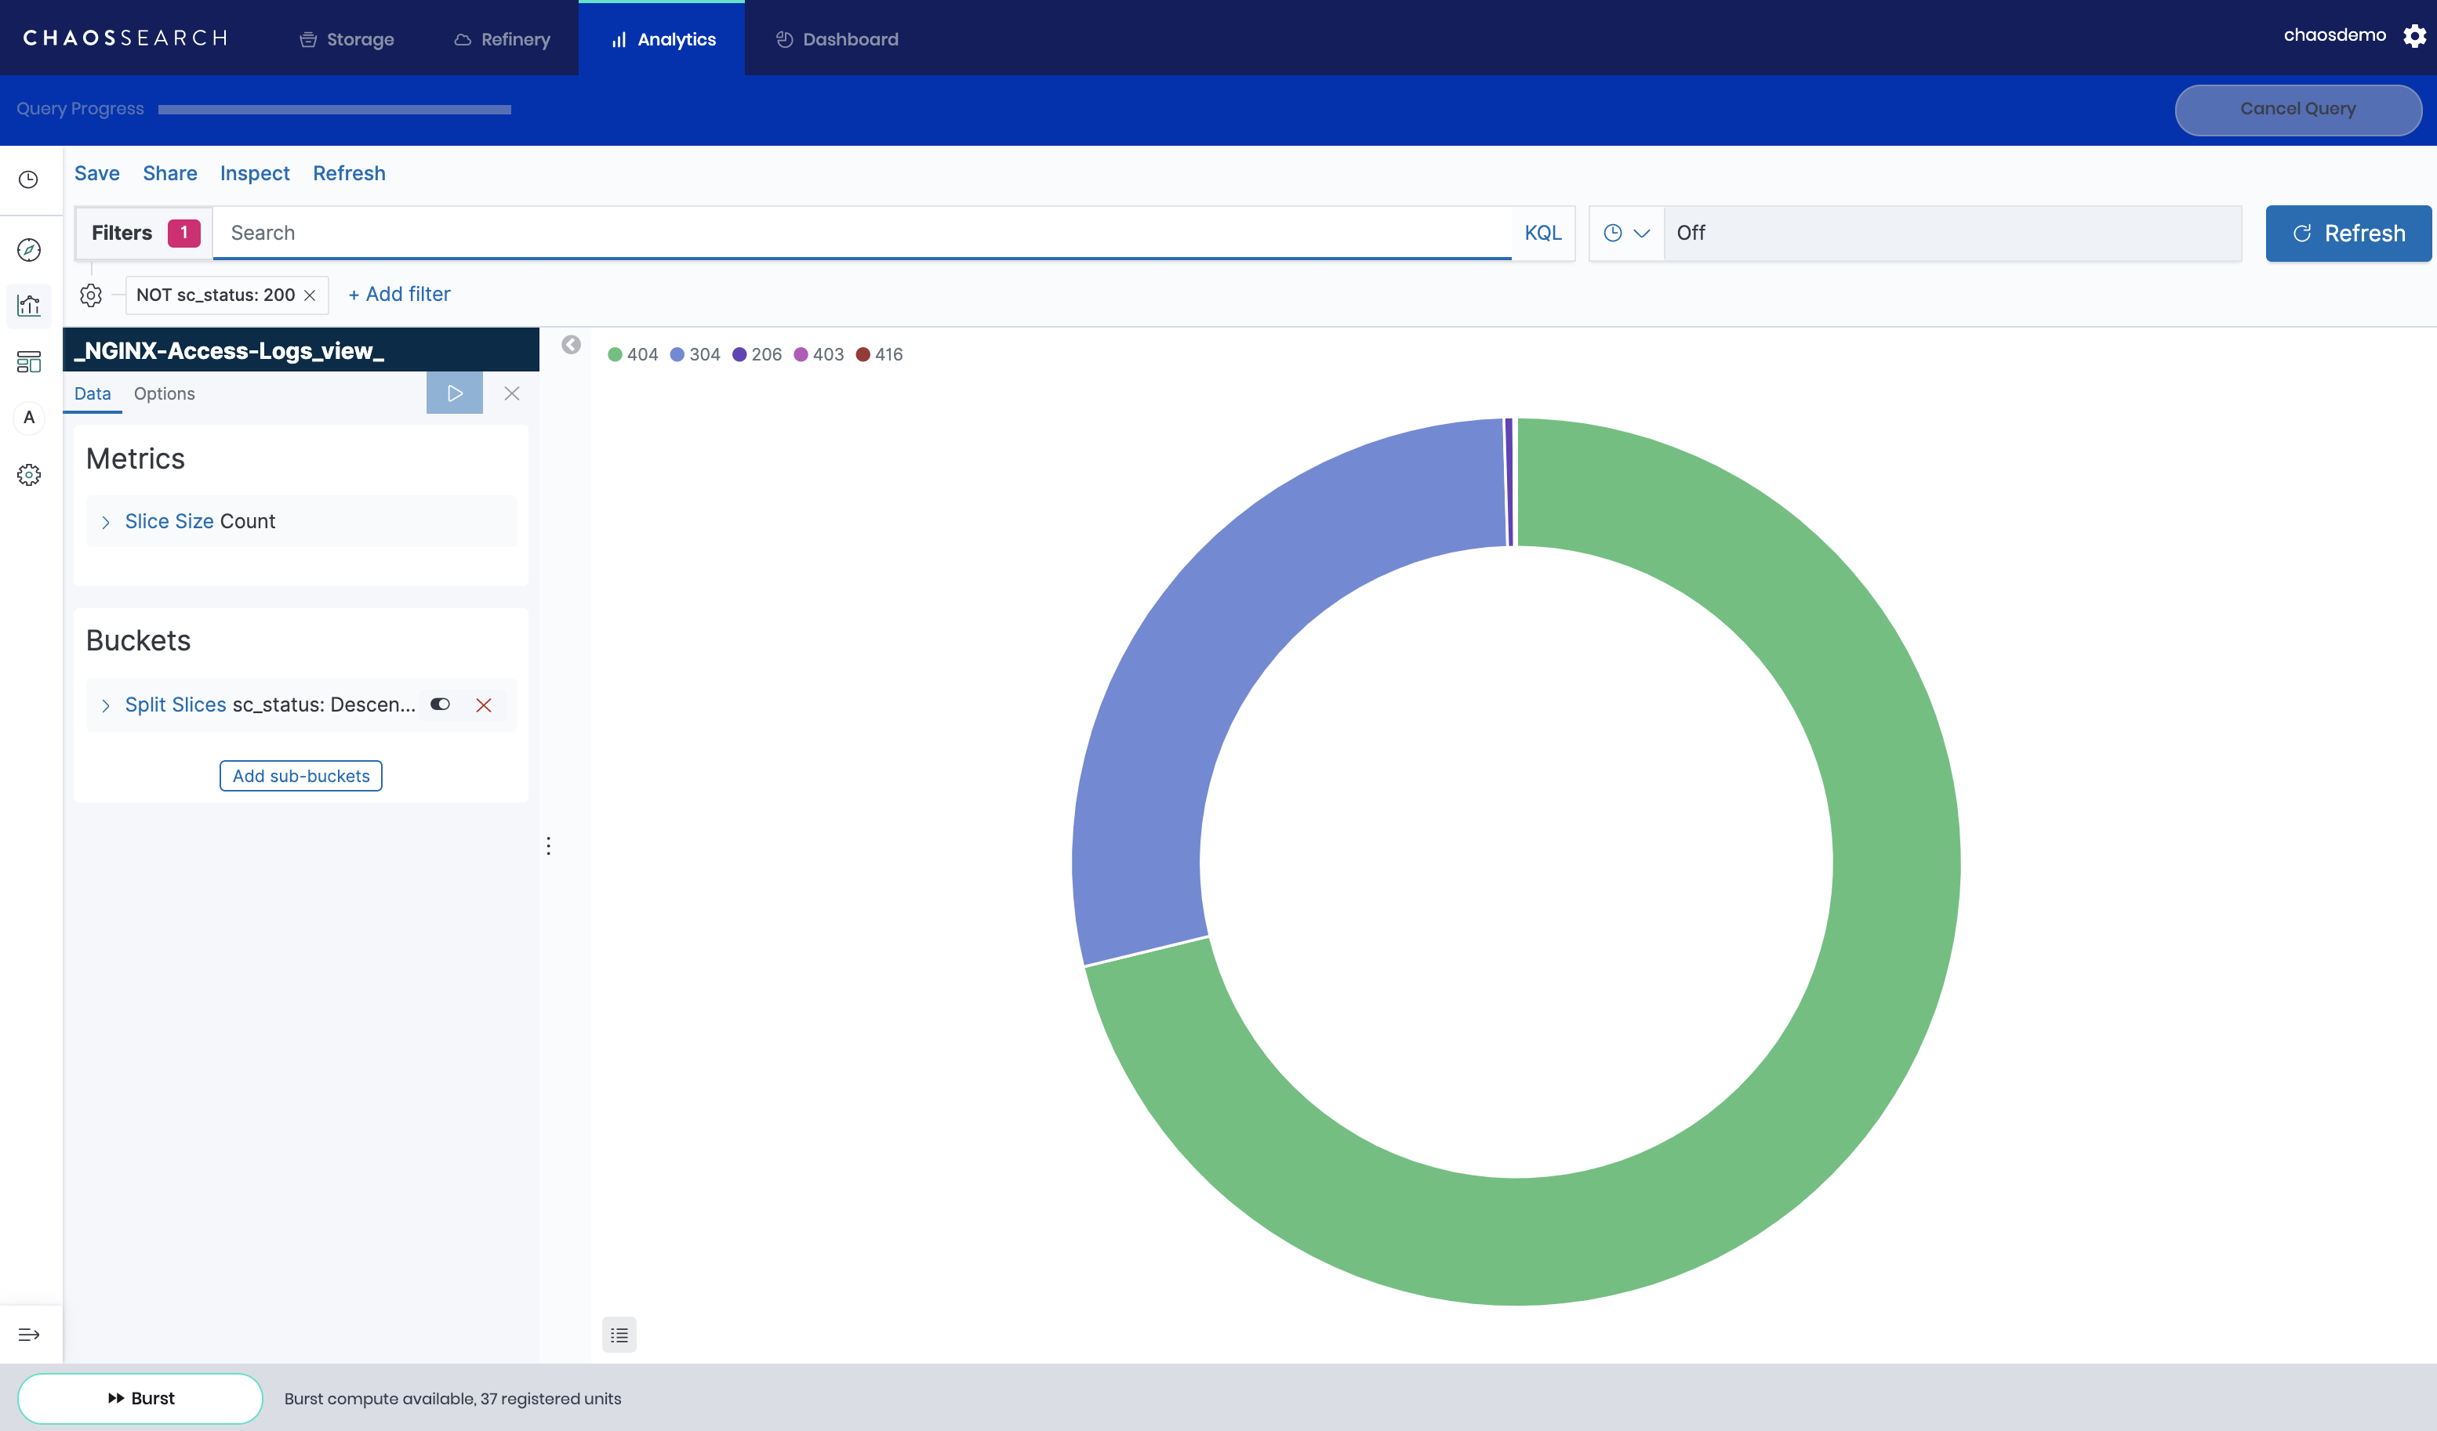Toggle the KQL query language switch
Image resolution: width=2437 pixels, height=1431 pixels.
(x=1542, y=233)
